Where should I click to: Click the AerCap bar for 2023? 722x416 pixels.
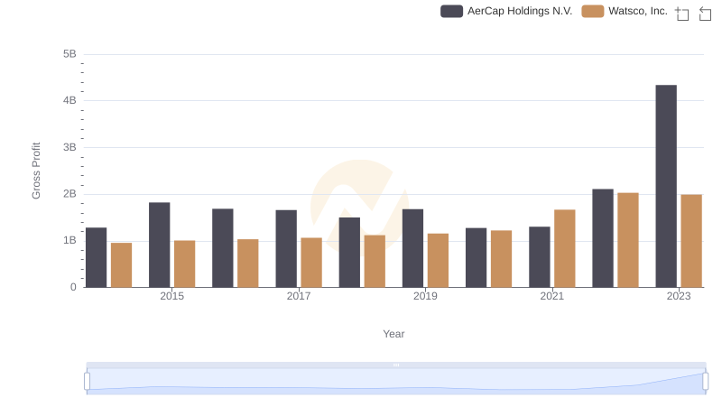pyautogui.click(x=666, y=186)
